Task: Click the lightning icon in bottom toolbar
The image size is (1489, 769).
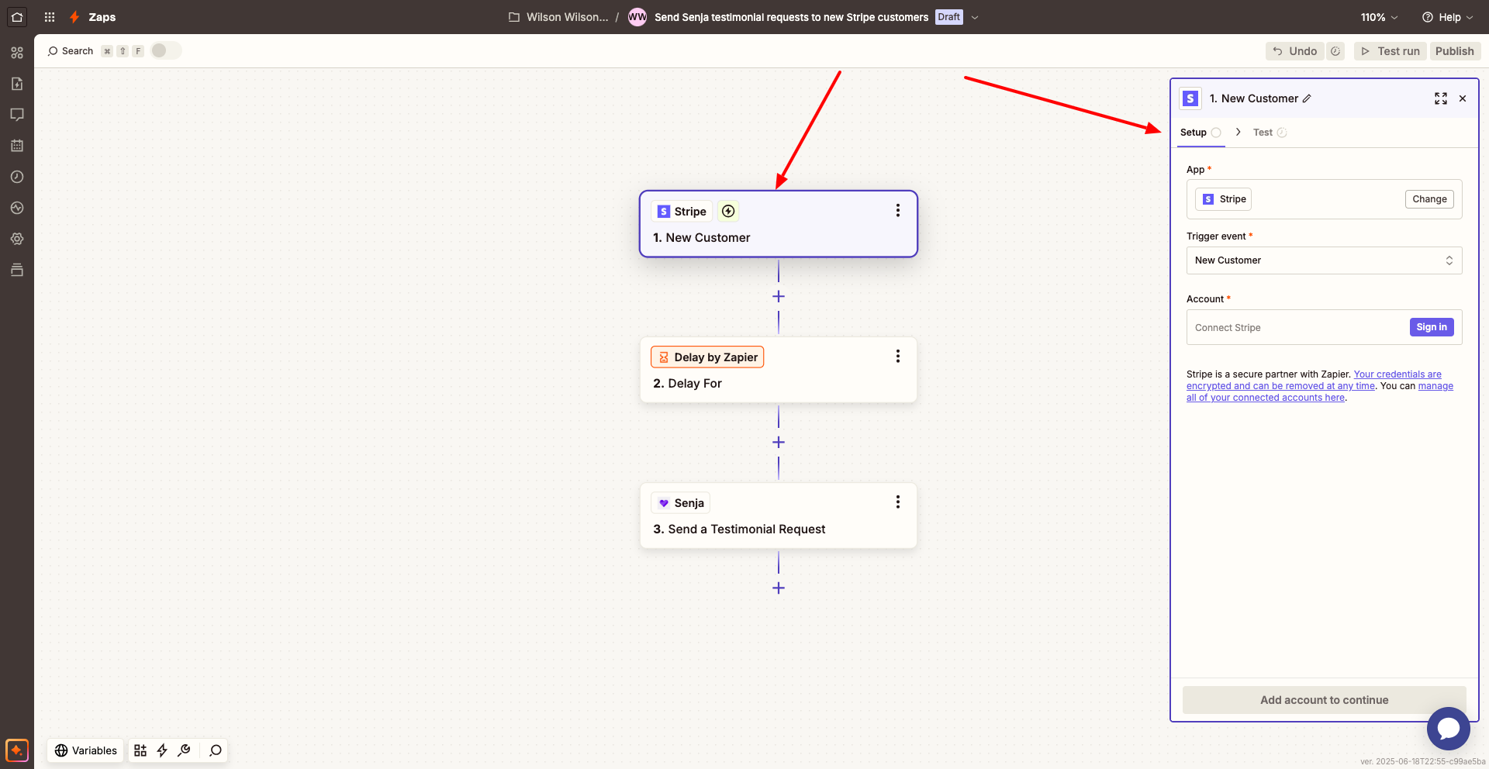Action: (162, 750)
